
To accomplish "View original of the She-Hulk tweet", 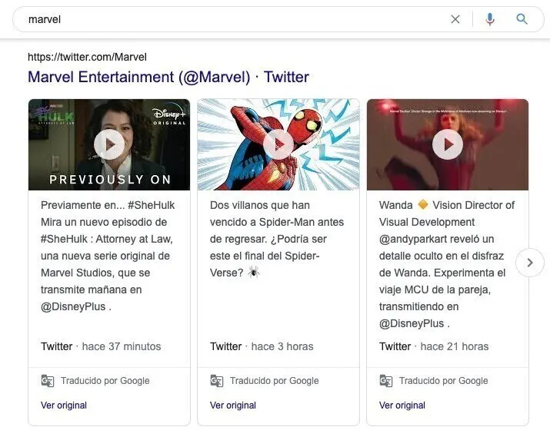I will (64, 405).
